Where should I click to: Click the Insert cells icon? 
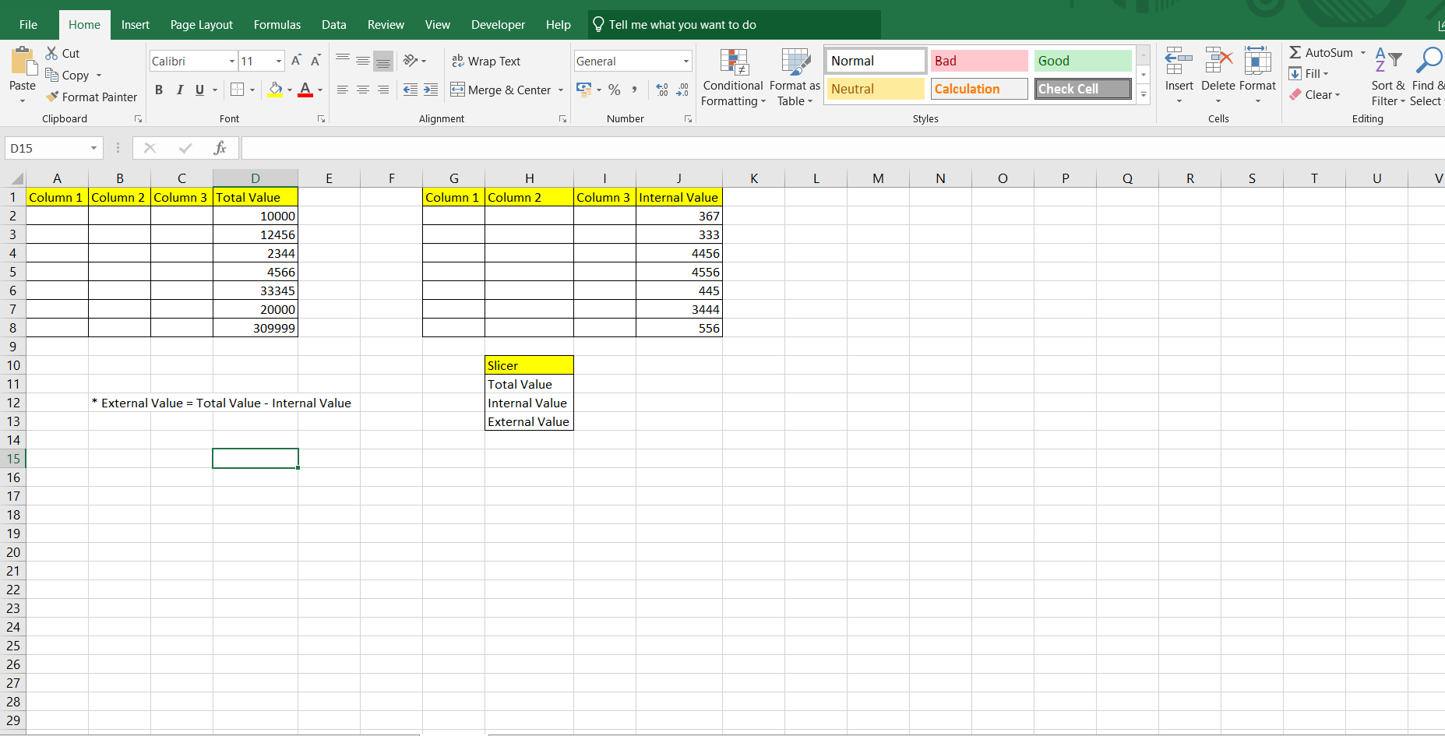point(1179,61)
